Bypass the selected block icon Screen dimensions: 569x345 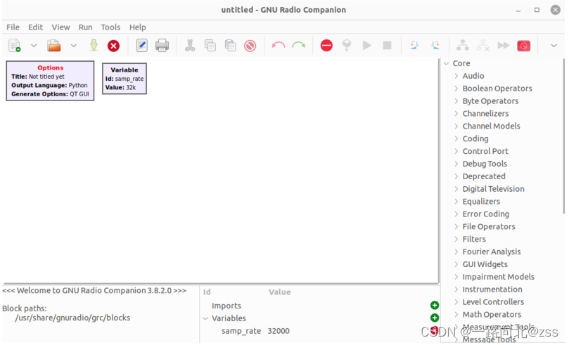[x=504, y=45]
